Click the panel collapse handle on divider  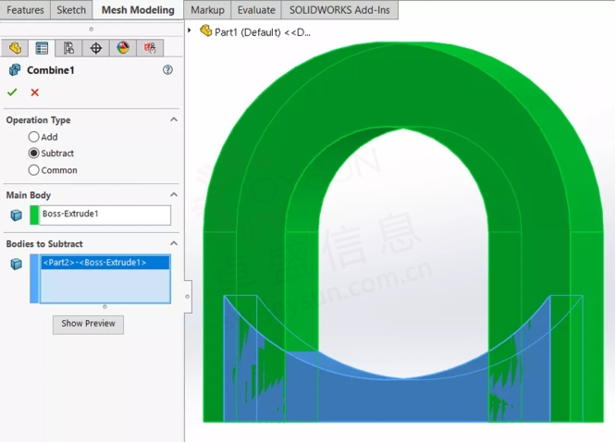pos(188,297)
